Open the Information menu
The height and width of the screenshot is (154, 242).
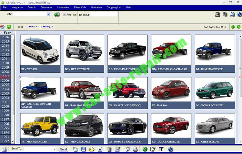point(63,7)
